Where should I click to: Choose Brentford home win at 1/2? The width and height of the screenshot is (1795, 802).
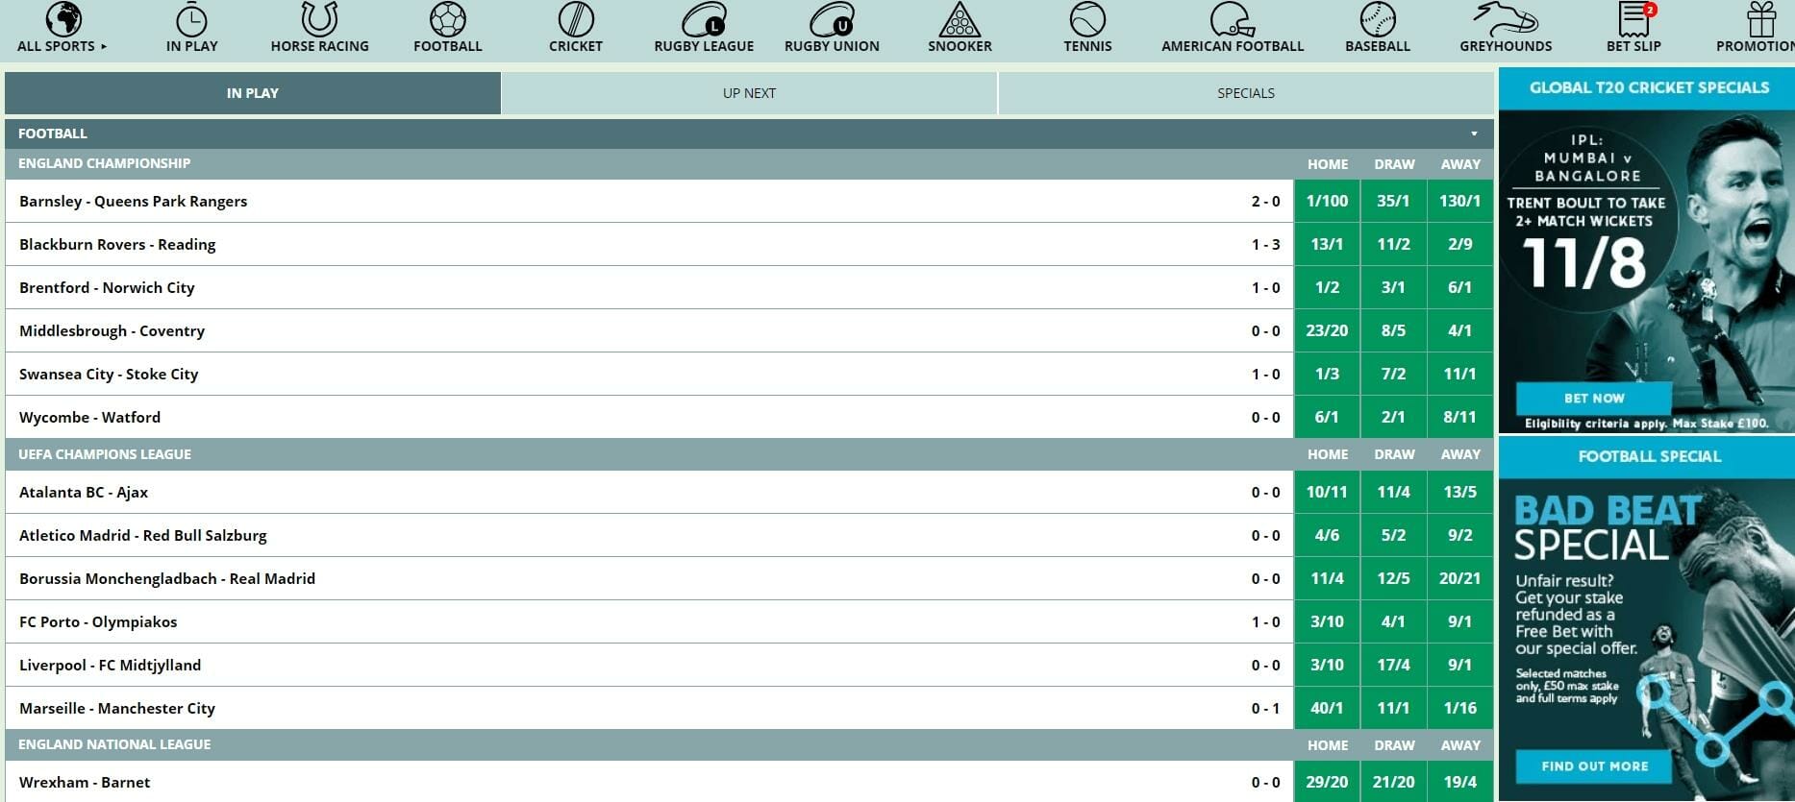click(1327, 287)
